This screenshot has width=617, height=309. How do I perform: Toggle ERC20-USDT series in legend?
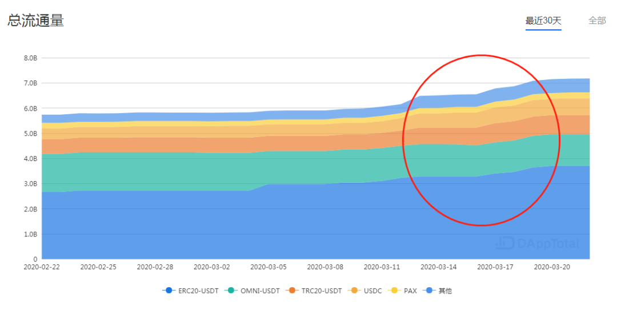tap(190, 291)
